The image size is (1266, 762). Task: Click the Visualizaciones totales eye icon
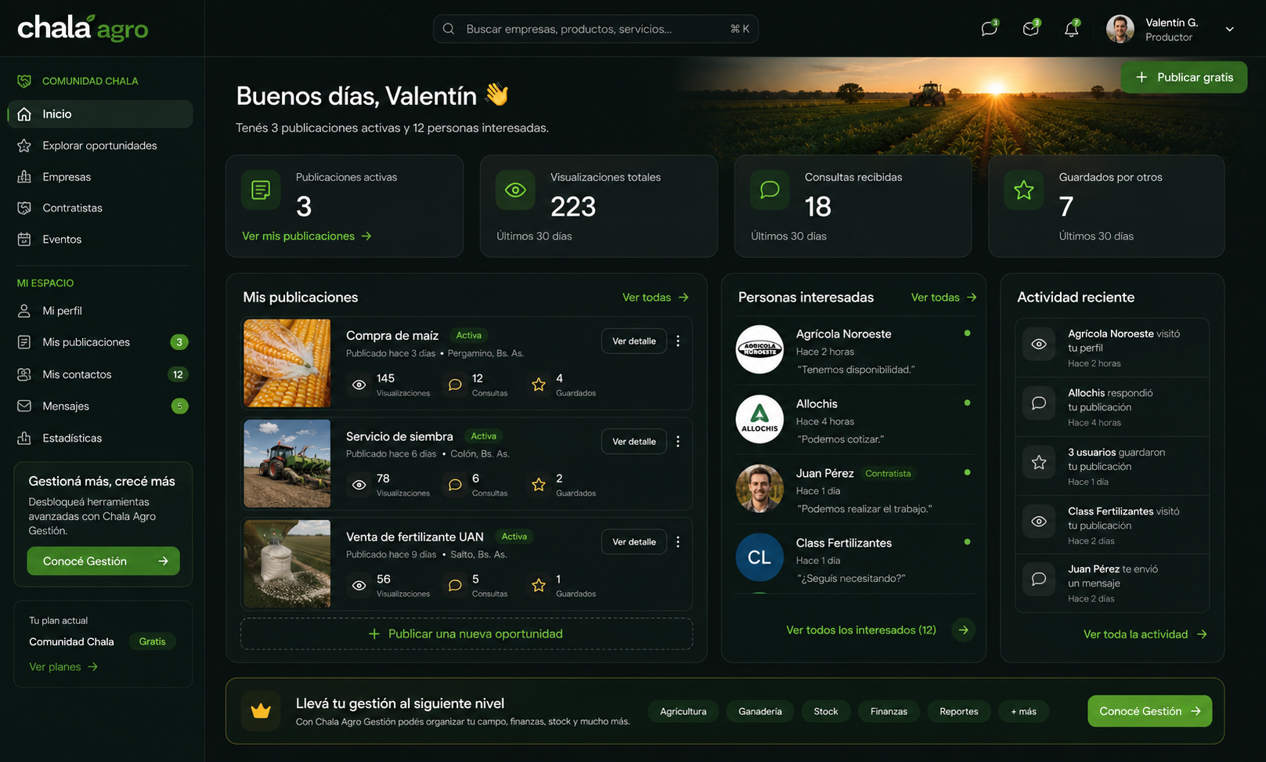tap(515, 190)
